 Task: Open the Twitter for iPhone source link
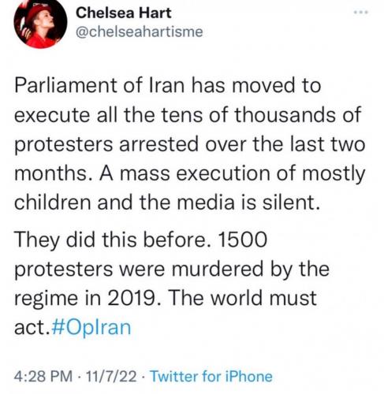point(211,376)
